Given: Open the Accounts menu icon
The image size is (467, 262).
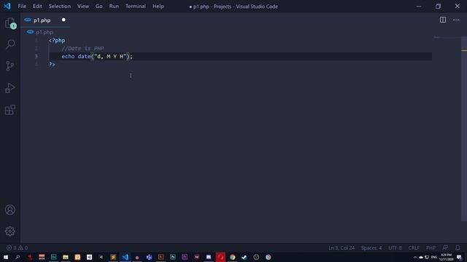Looking at the screenshot, I should click(x=10, y=210).
